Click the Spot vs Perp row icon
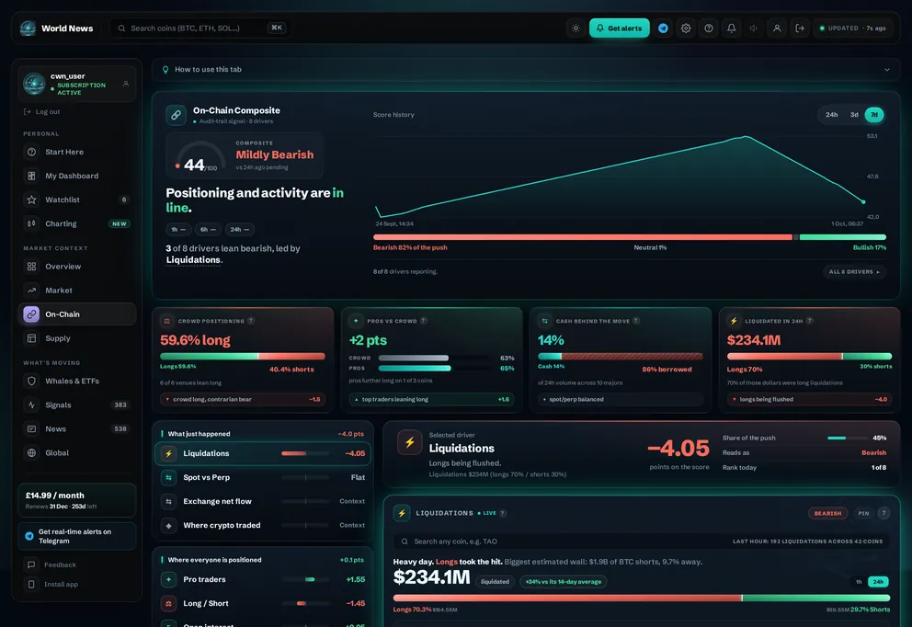This screenshot has height=627, width=912. pos(168,477)
